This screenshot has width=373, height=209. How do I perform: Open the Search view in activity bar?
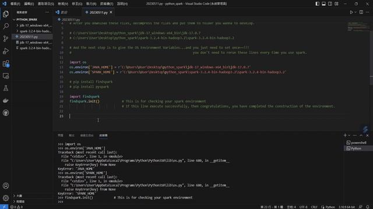(6, 26)
